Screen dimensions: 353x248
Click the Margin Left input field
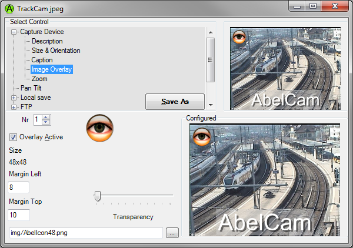tap(19, 187)
